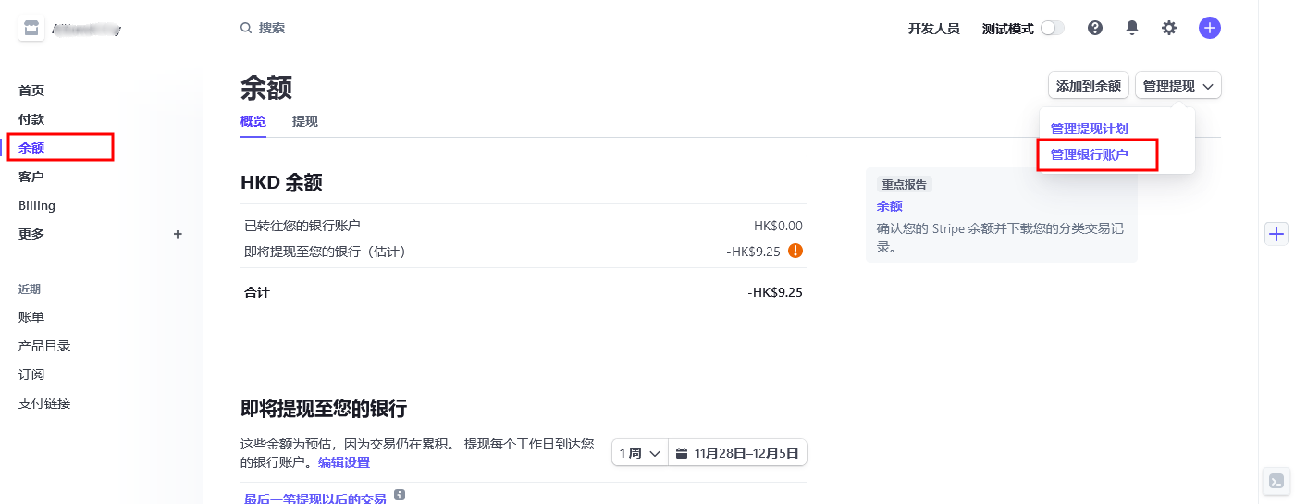Click the store account icon in sidebar
Screen dimensions: 1295x504
(31, 29)
